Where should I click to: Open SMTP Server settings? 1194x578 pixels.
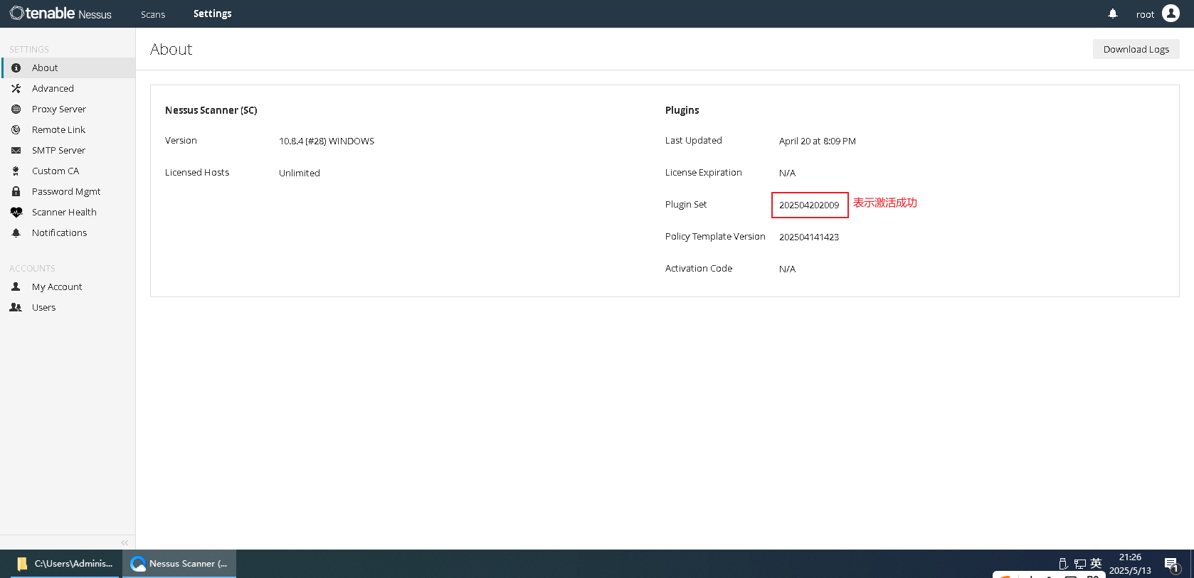(68, 151)
